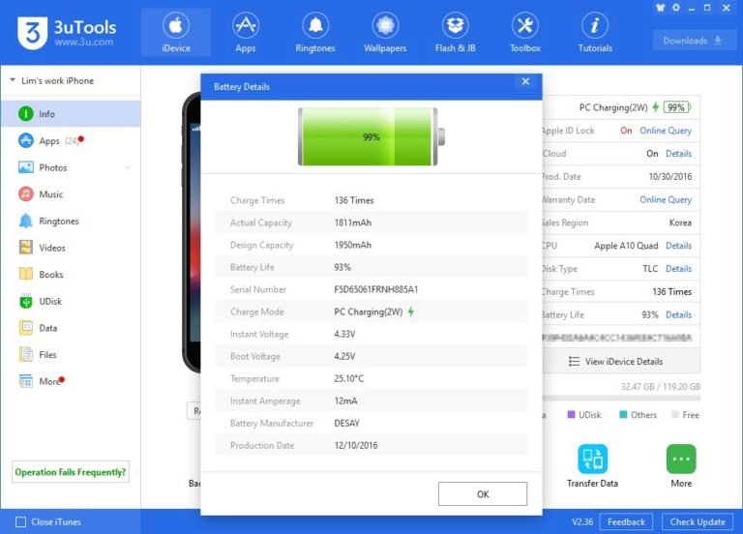Viewport: 743px width, 534px height.
Task: Click the storage usage bar
Action: coord(621,399)
